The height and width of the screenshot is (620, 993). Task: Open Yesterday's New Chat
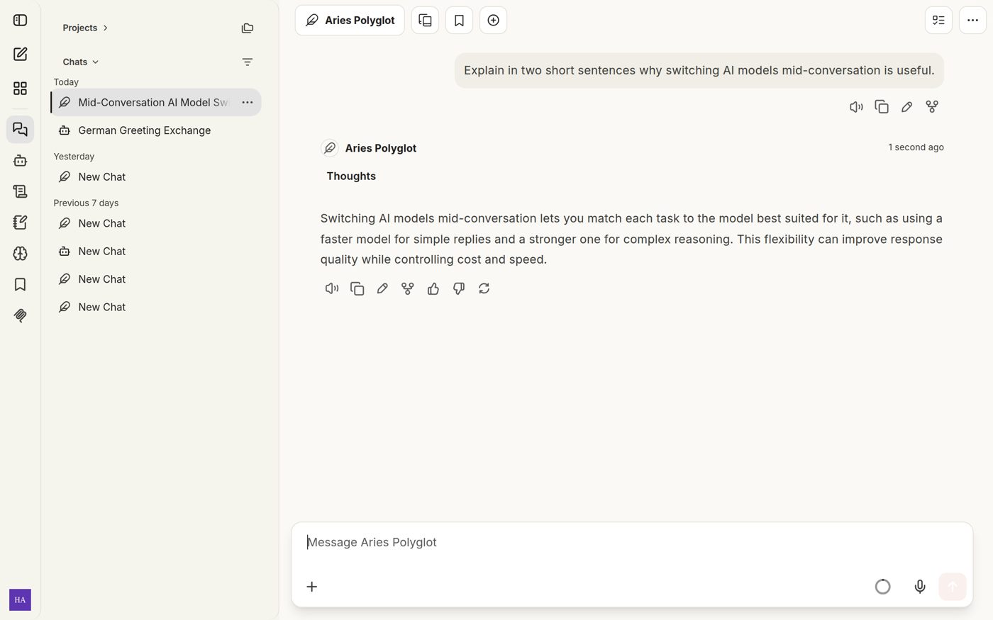(x=156, y=177)
